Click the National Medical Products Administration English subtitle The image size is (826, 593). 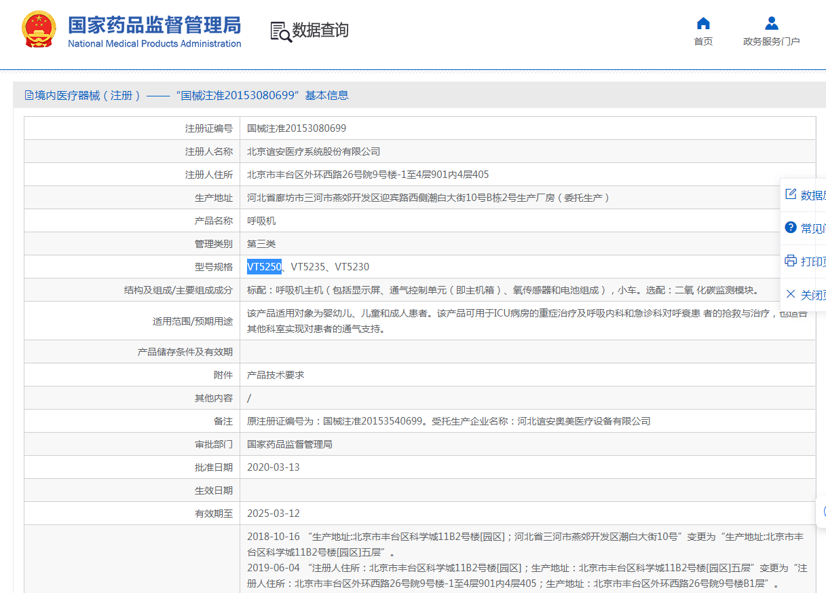point(155,43)
